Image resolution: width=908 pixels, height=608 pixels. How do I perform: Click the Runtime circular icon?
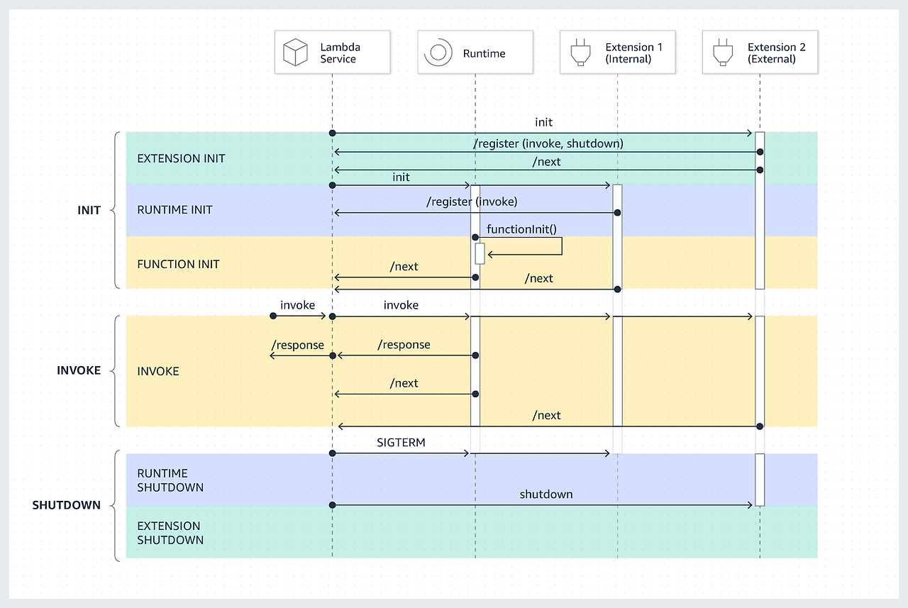tap(438, 52)
